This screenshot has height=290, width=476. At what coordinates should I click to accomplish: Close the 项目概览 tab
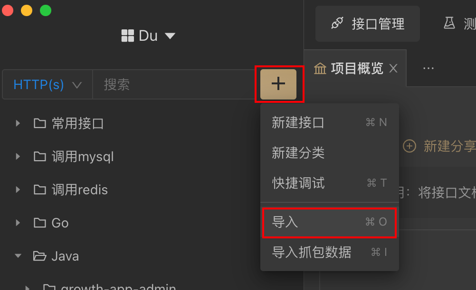click(x=393, y=68)
